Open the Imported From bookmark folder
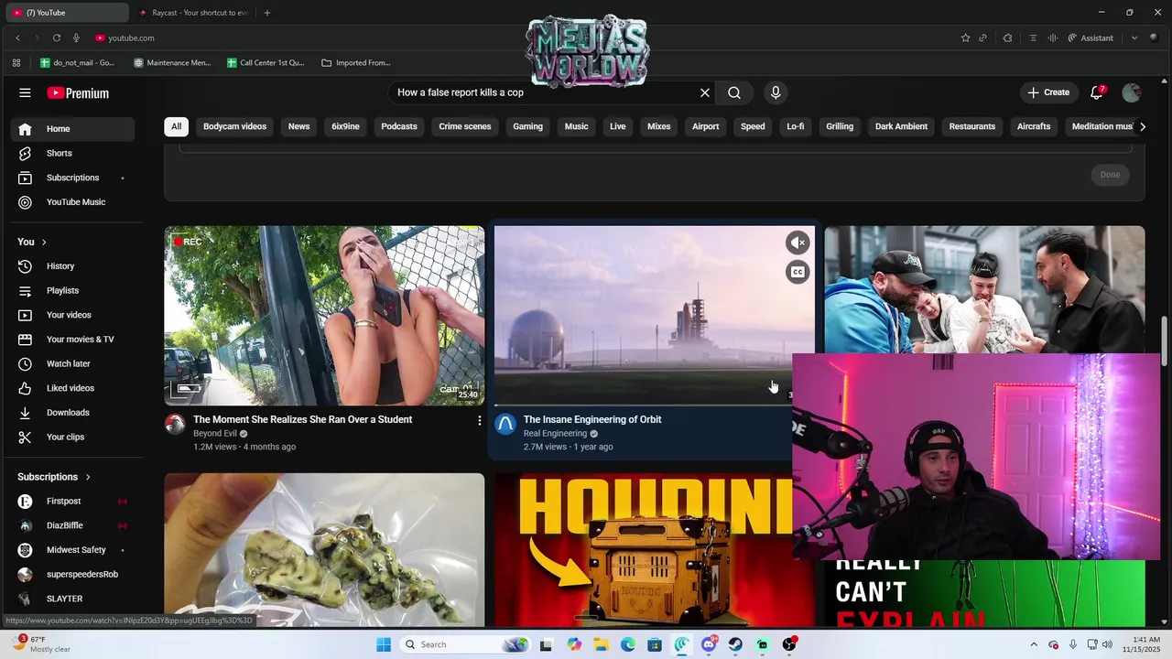The height and width of the screenshot is (659, 1172). coord(356,63)
